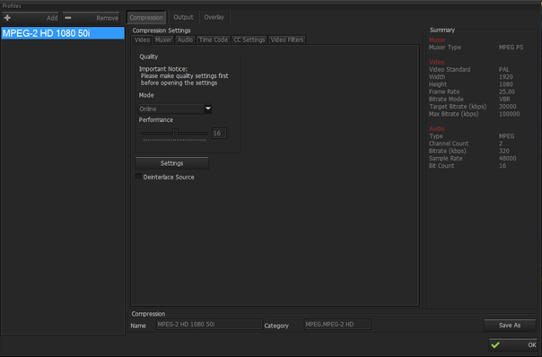Click the Performance value field showing 16
The height and width of the screenshot is (357, 542).
pos(219,133)
